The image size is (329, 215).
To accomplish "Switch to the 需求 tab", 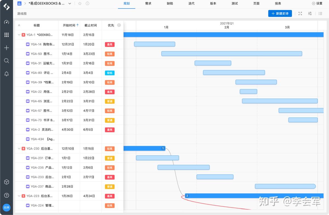I will coord(148,4).
